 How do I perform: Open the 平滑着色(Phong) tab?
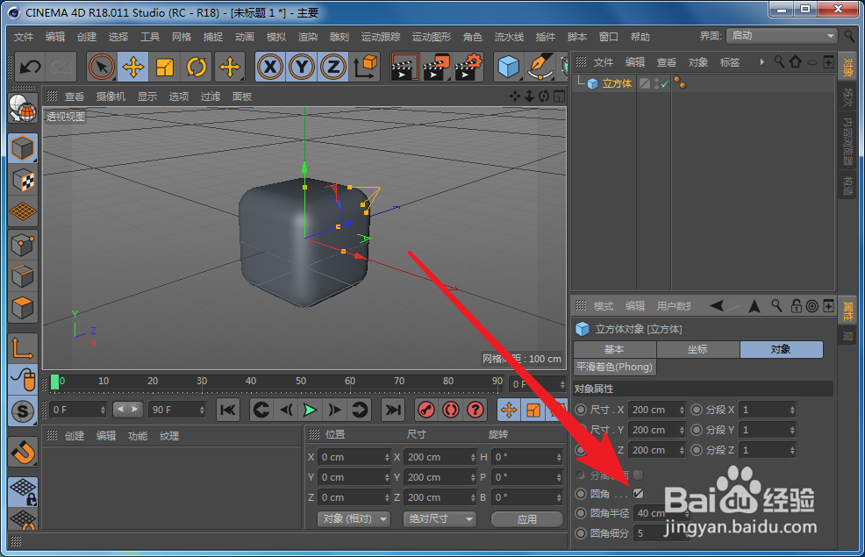(x=615, y=367)
